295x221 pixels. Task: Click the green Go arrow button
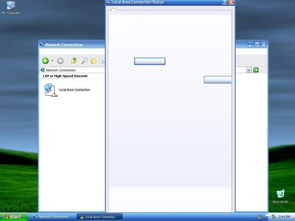(x=256, y=70)
